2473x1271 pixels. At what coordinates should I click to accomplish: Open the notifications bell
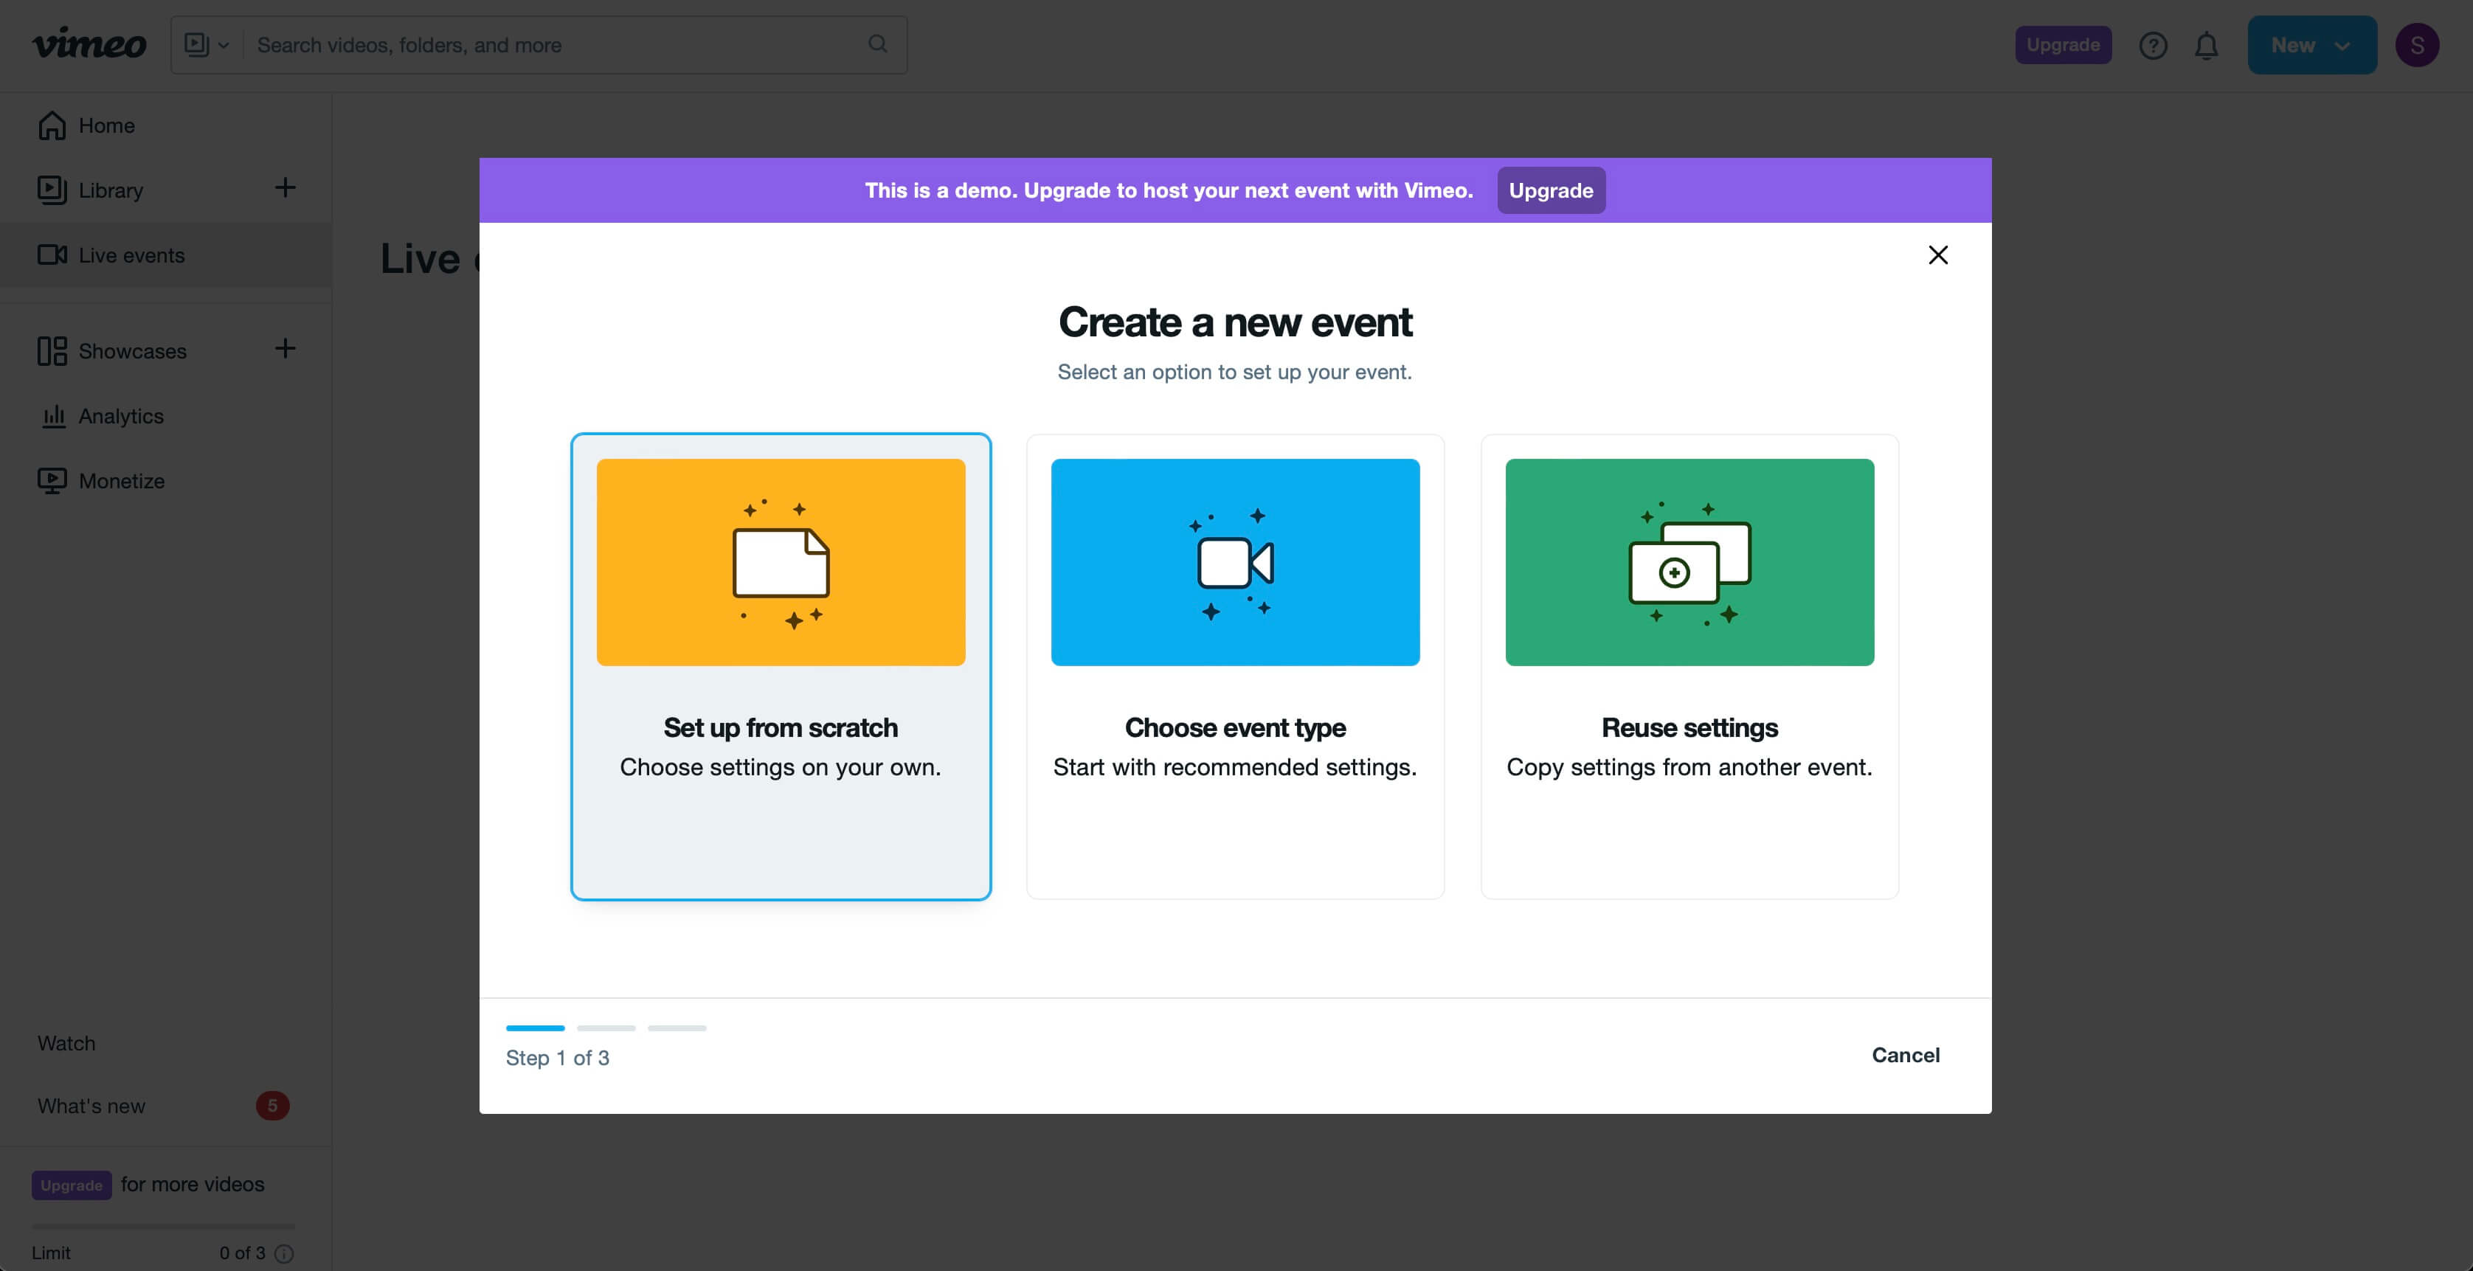2206,45
